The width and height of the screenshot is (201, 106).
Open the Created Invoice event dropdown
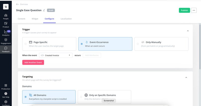pos(56,55)
